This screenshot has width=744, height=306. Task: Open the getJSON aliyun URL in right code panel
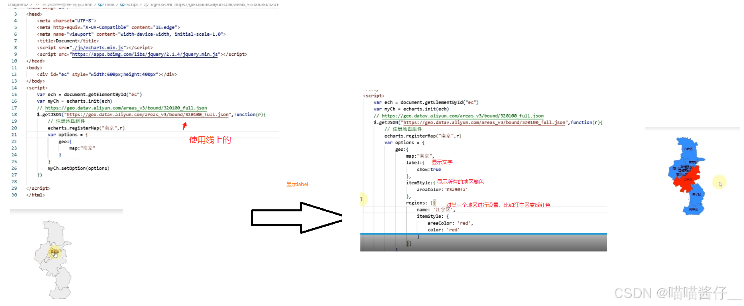[484, 123]
